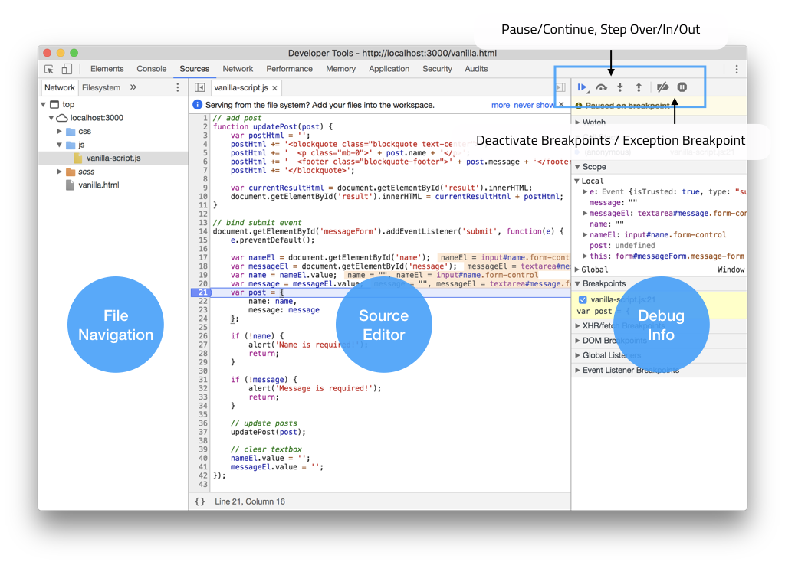Screen dimensions: 785x588
Task: Expand the e: Event variable
Action: [585, 191]
